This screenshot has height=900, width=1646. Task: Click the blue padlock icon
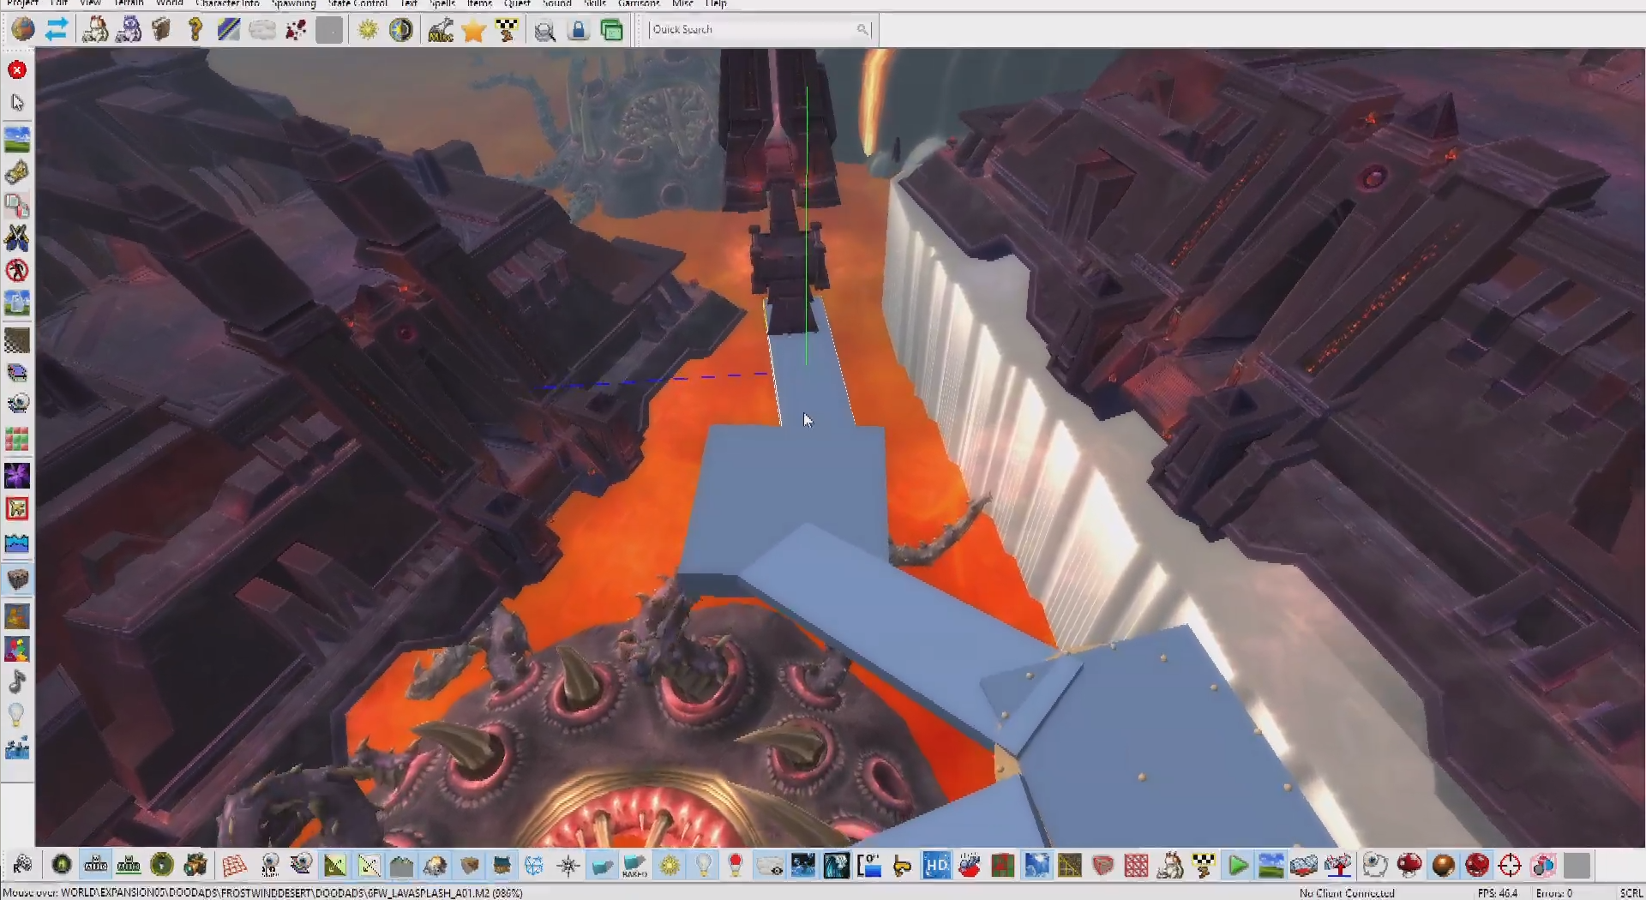(579, 30)
